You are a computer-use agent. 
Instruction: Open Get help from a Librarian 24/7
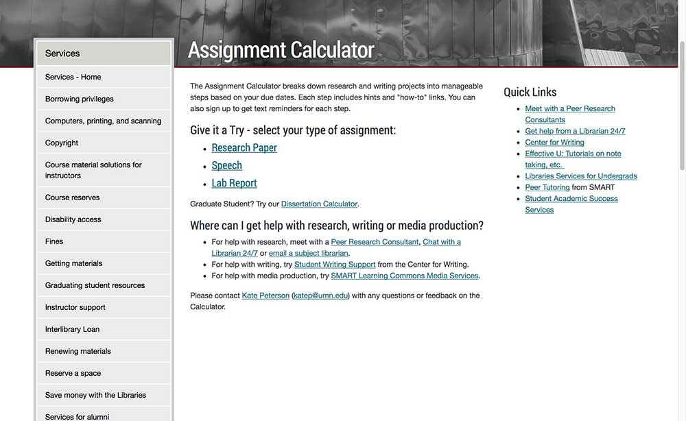(575, 131)
